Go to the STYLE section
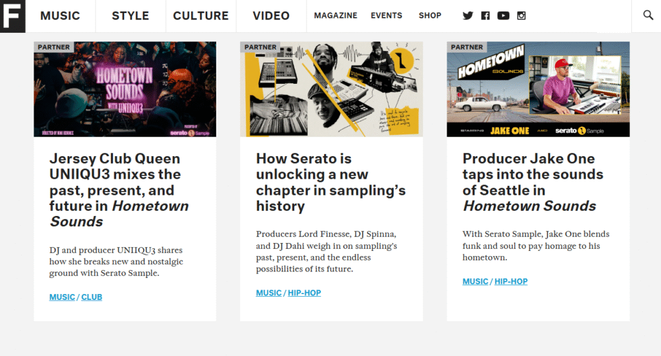The width and height of the screenshot is (661, 356). pyautogui.click(x=130, y=15)
